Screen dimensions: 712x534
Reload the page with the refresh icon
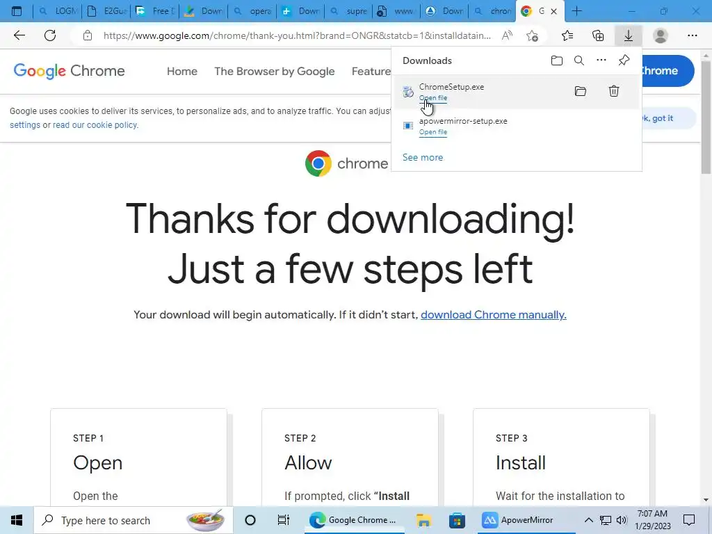coord(50,35)
